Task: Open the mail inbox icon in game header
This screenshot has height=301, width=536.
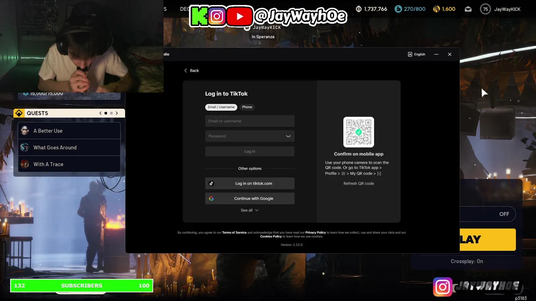Action: (x=468, y=9)
